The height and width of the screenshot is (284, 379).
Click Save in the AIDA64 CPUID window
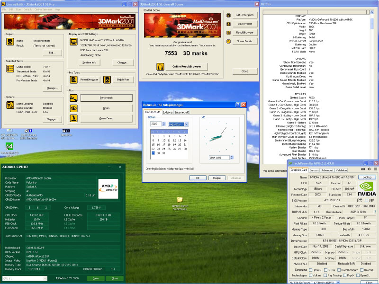96,279
